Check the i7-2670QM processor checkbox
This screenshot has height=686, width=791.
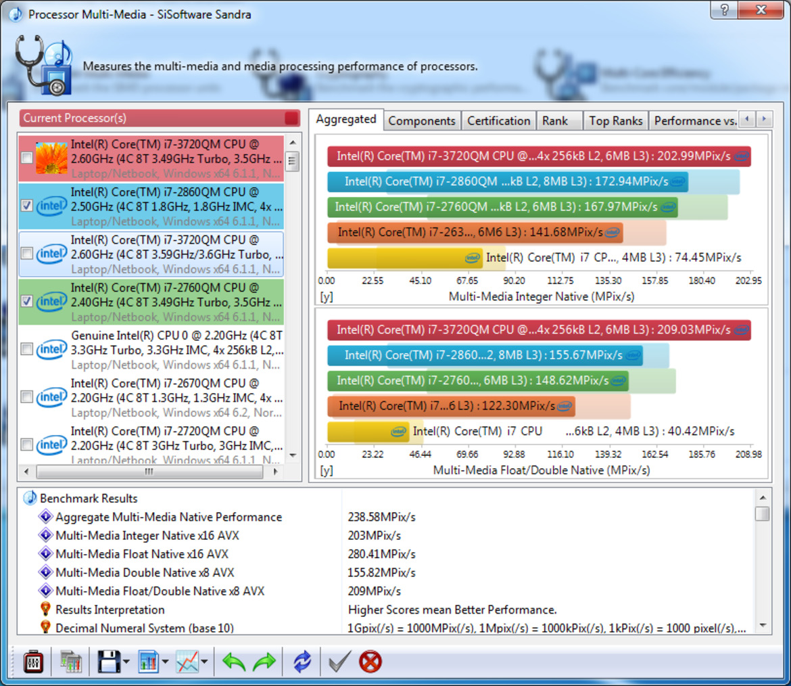tap(27, 397)
